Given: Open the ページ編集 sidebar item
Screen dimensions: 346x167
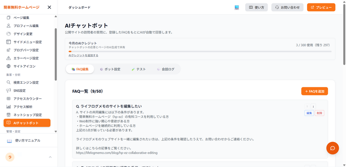Looking at the screenshot, I should click(x=27, y=18).
